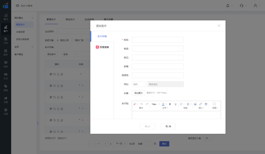Screen dimensions: 265x154
Task: Open 客户跟进 in the side menu
Action: point(19,54)
